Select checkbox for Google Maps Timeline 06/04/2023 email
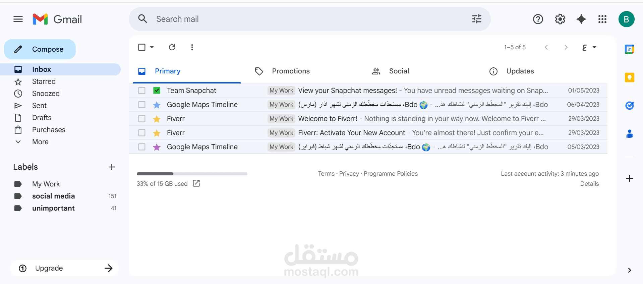This screenshot has height=284, width=643. point(142,105)
